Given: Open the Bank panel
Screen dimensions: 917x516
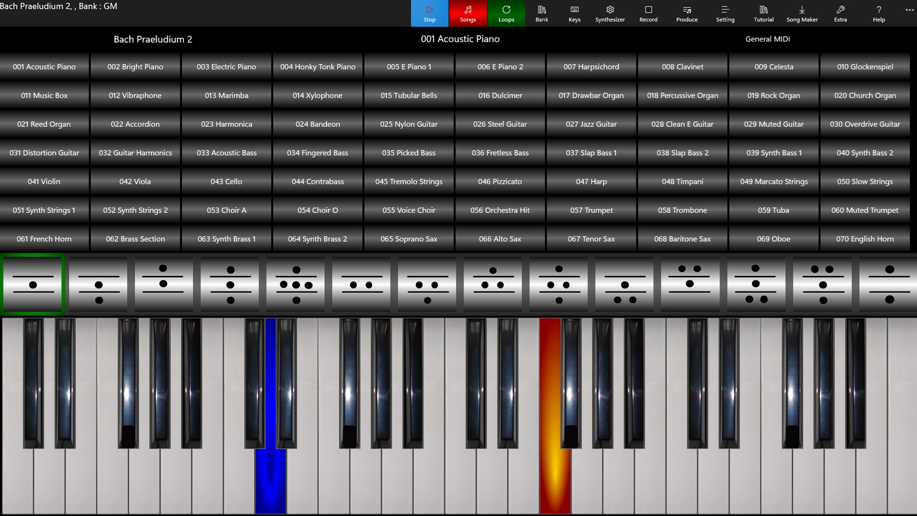Looking at the screenshot, I should (x=542, y=13).
